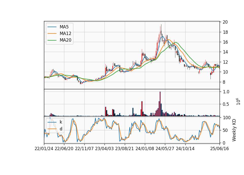
Task: Click the volume axis value 0.5
Action: tap(226, 104)
